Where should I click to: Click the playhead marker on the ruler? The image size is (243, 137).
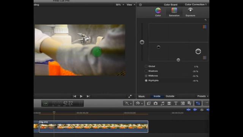[x=54, y=112]
